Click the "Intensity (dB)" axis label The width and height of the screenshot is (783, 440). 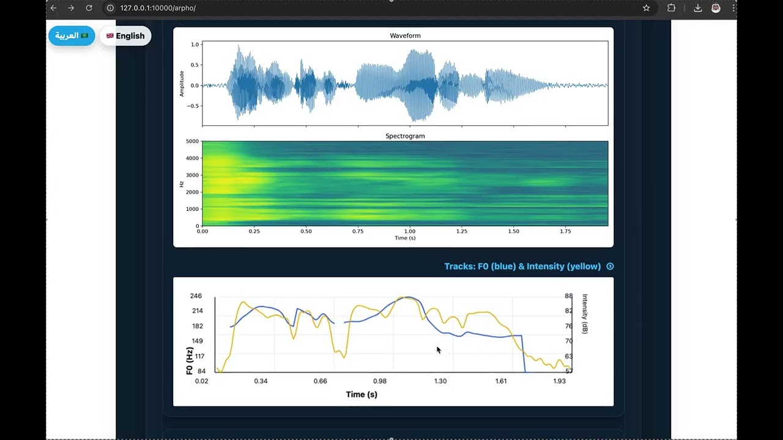(x=585, y=313)
